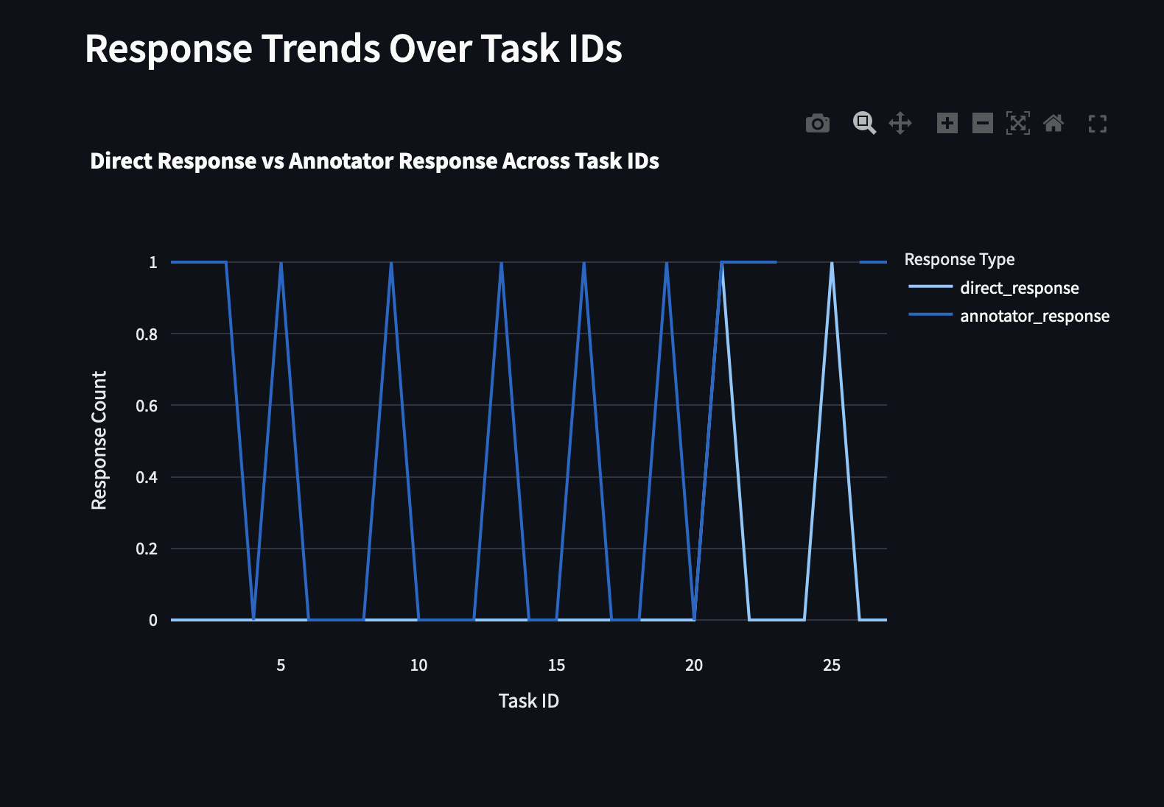The image size is (1164, 807).
Task: Click the annotator_response peak at Task ID 9
Action: [391, 263]
